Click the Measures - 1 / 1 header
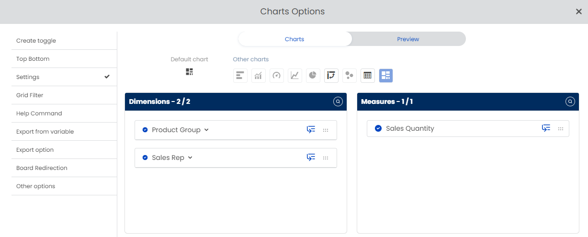The image size is (588, 237). click(x=387, y=102)
